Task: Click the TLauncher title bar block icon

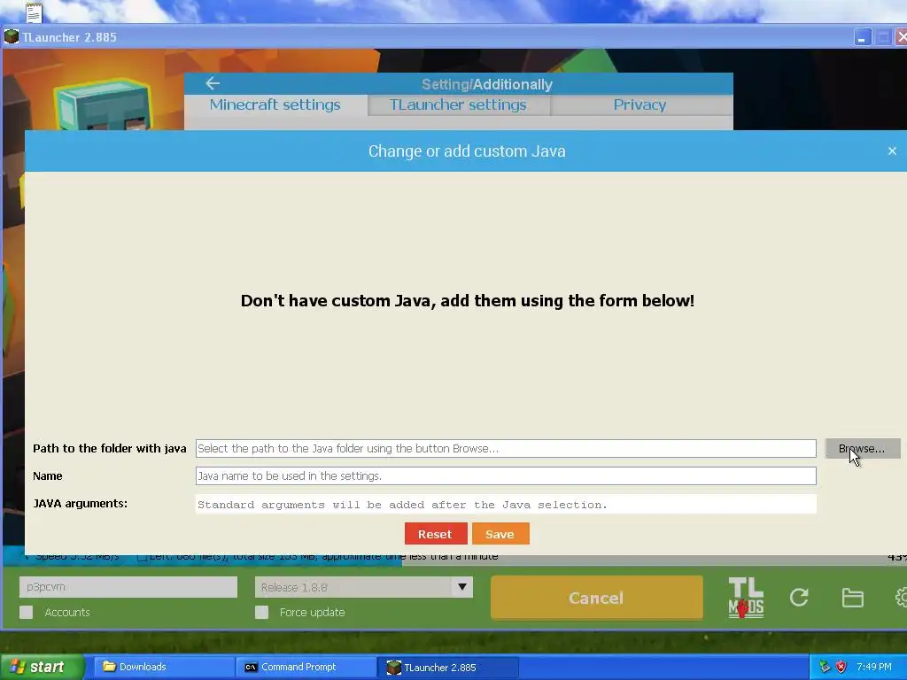Action: tap(11, 37)
